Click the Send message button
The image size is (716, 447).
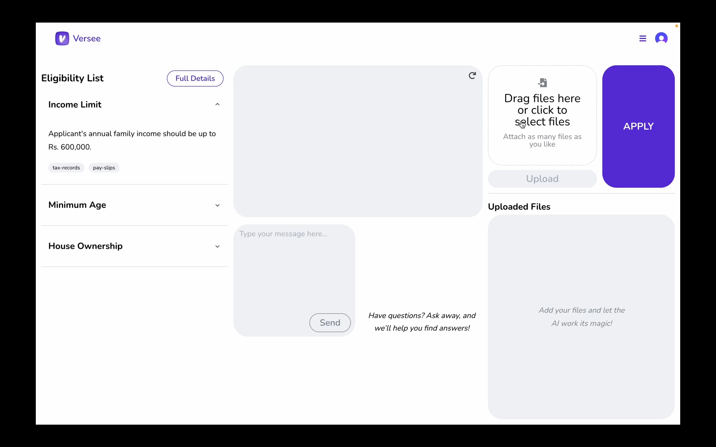330,323
